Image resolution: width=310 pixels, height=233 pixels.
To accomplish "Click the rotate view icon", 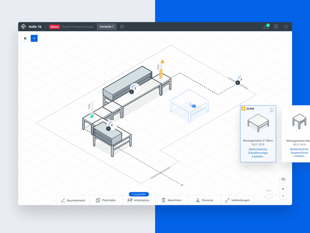I will click(x=283, y=179).
